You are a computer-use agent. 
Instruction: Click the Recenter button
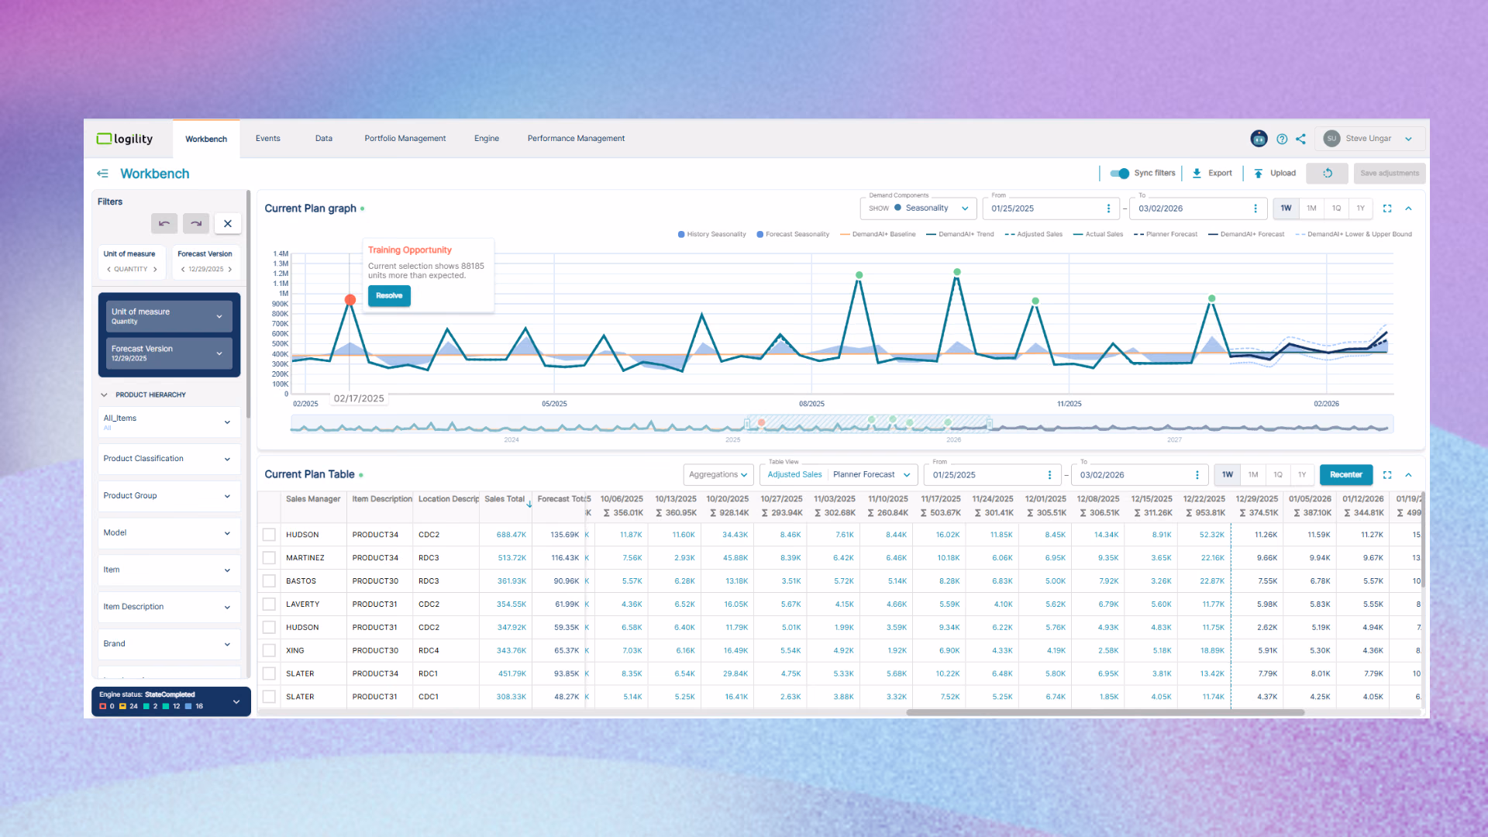(x=1346, y=475)
